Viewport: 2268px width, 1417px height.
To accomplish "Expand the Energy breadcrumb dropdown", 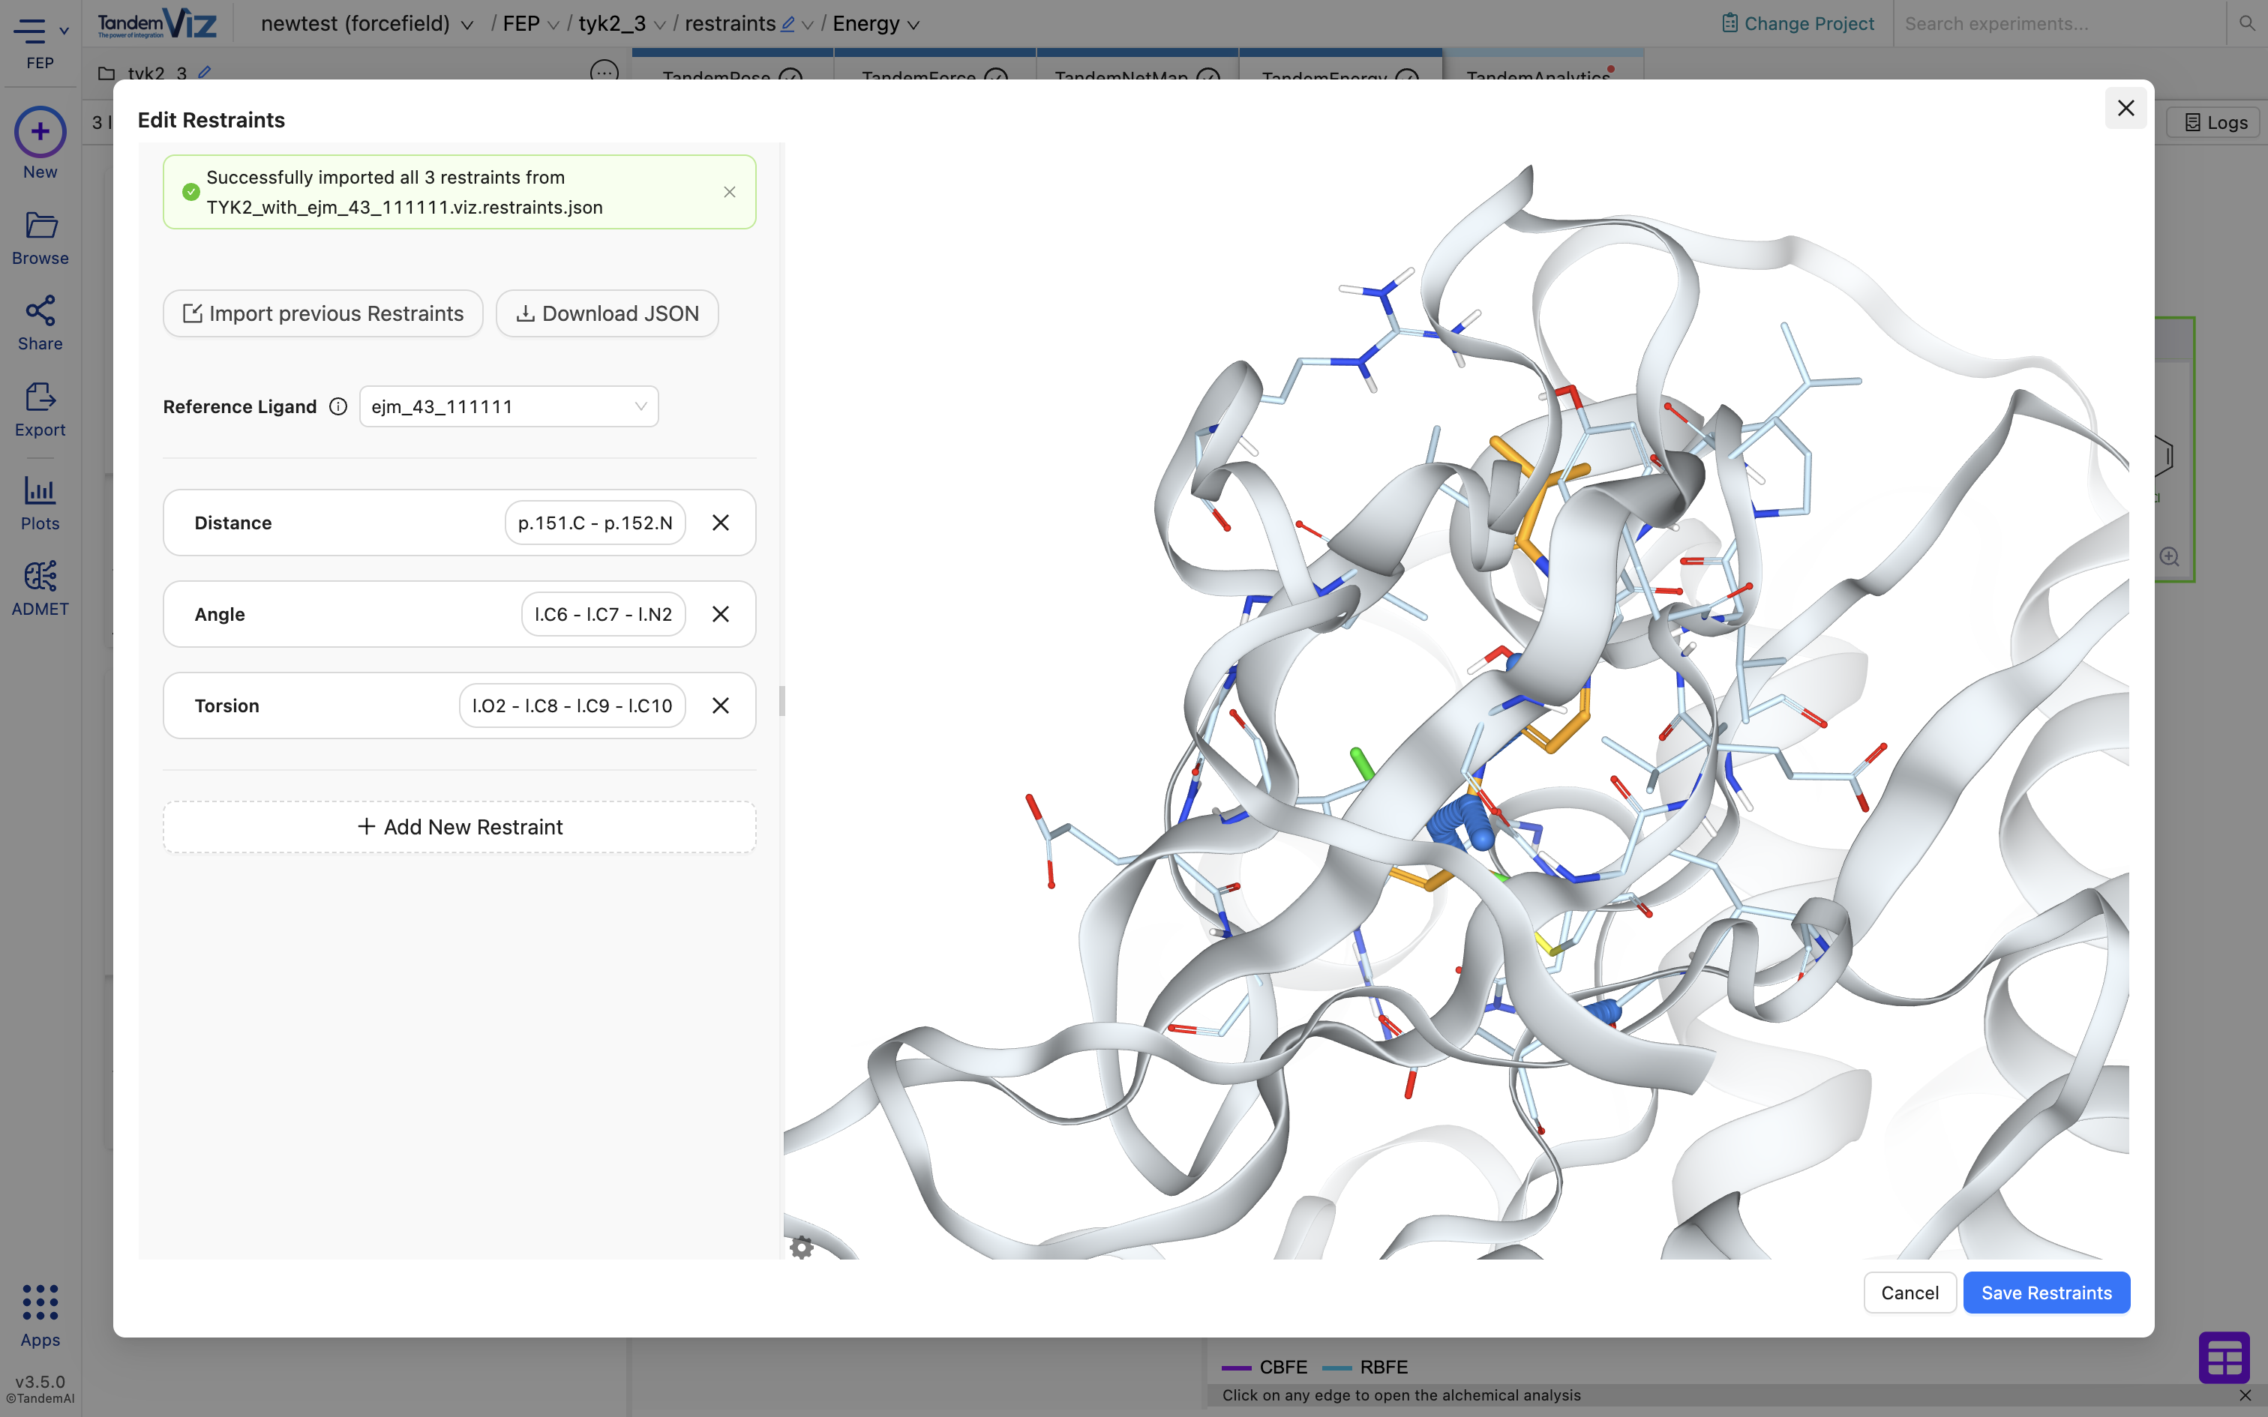I will pyautogui.click(x=913, y=25).
